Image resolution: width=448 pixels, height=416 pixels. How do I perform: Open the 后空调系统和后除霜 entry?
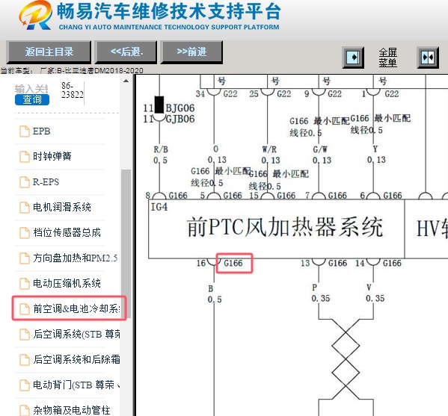pyautogui.click(x=76, y=359)
